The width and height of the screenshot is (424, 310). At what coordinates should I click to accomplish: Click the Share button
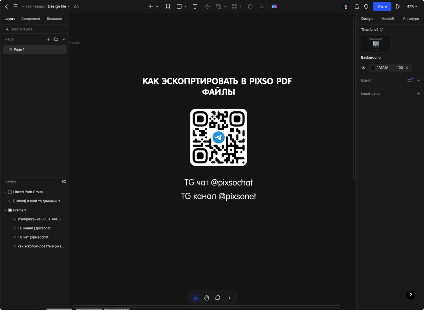coord(382,6)
